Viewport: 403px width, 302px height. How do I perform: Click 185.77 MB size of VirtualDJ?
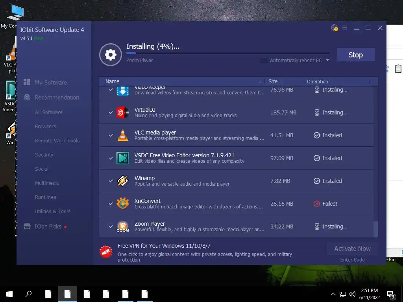(x=283, y=112)
